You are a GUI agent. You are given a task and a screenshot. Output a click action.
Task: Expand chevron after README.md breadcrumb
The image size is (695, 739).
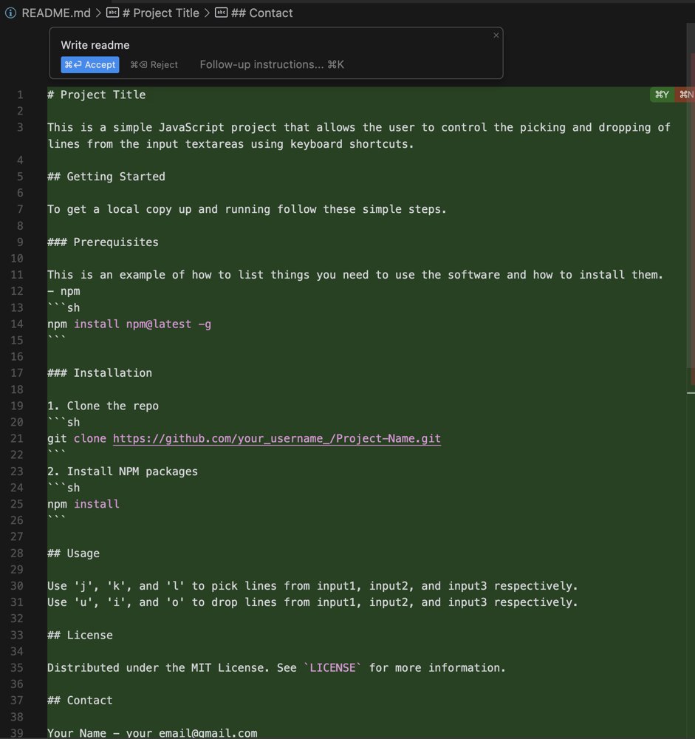click(98, 13)
